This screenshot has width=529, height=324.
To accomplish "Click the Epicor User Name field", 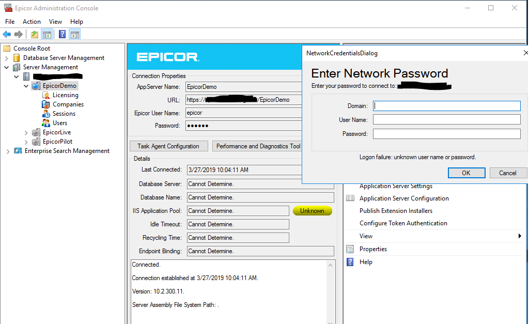I will 244,113.
